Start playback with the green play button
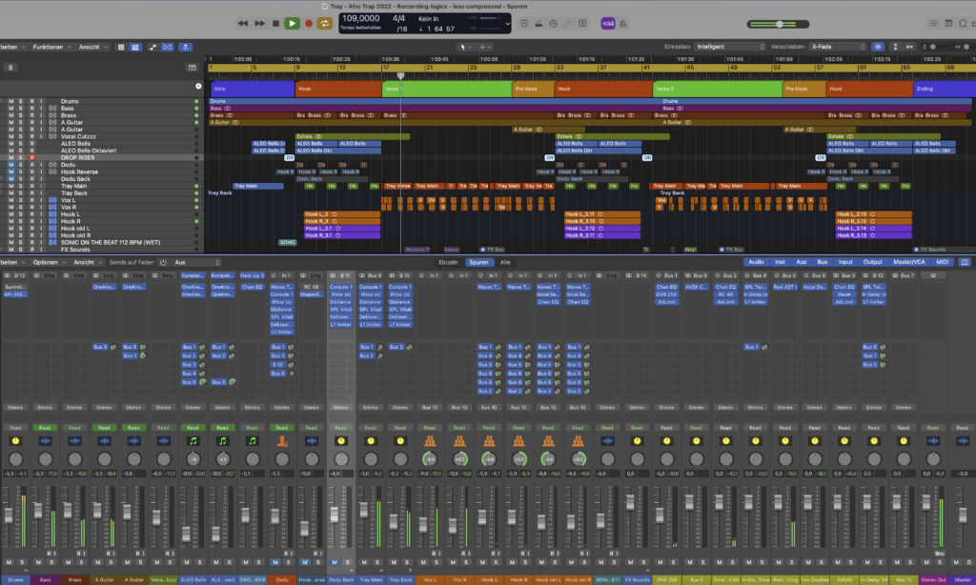Screen dimensions: 976x585 (x=292, y=24)
